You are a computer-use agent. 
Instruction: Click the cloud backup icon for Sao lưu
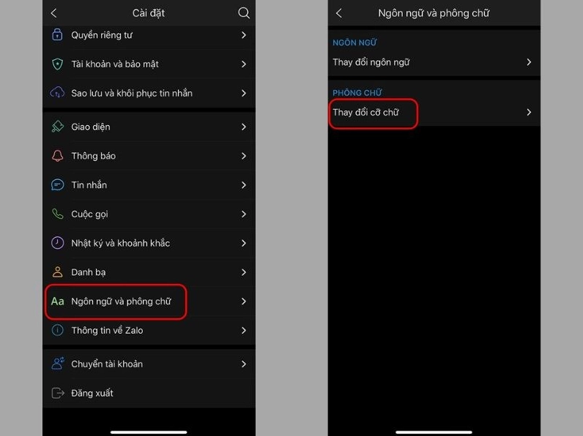[x=57, y=92]
